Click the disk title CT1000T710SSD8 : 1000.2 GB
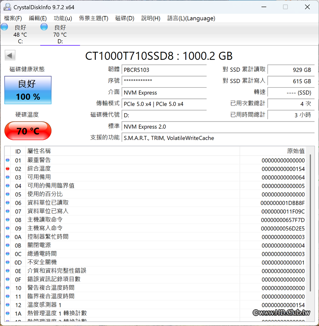Image resolution: width=319 pixels, height=326 pixels. tap(159, 56)
